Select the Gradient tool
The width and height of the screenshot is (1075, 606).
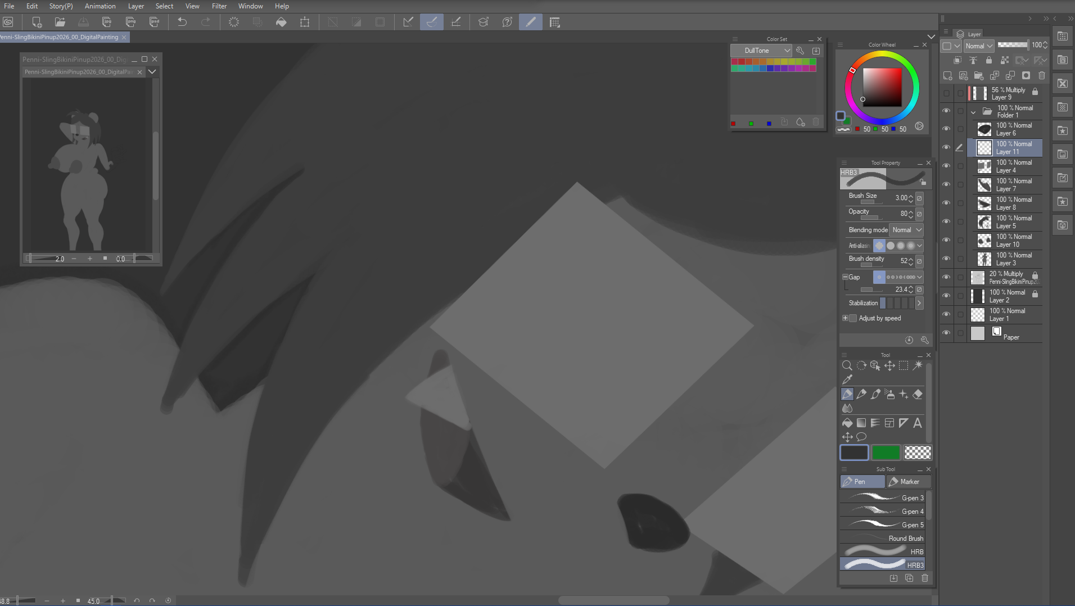[861, 423]
